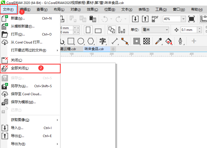Click the Cut icon in the toolbar

coord(73,19)
